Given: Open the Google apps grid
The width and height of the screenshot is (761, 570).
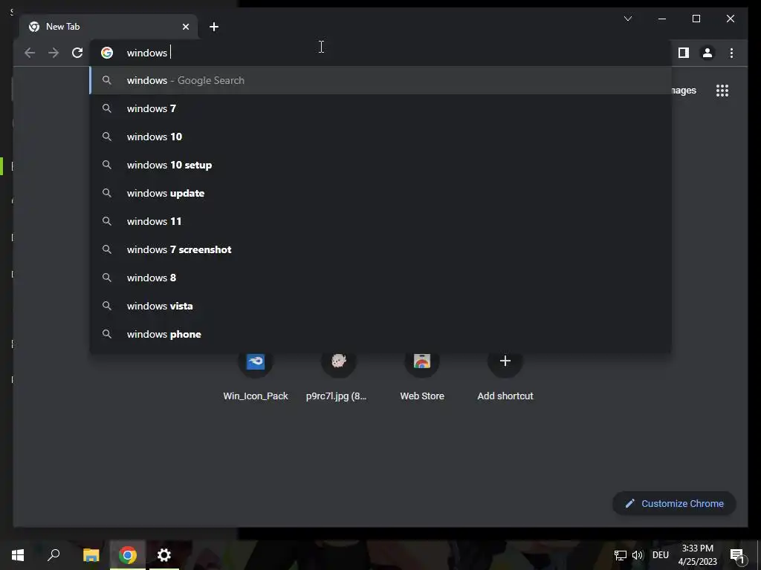Looking at the screenshot, I should (722, 91).
